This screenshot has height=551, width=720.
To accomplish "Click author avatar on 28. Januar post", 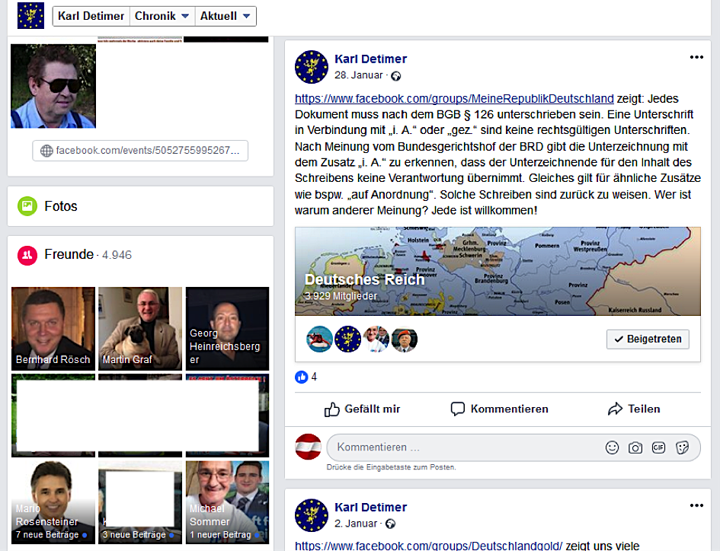I will (312, 67).
